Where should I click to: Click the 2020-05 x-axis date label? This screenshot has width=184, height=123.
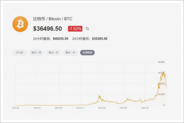[144, 108]
